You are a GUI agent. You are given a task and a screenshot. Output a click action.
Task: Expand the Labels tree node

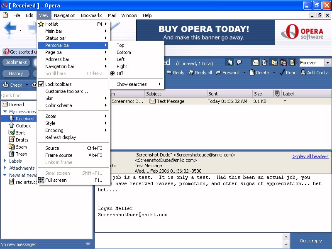tap(5, 161)
